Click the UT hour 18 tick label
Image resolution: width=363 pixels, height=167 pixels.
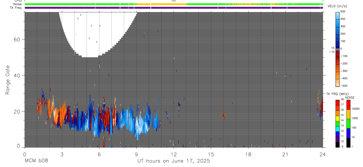248,154
